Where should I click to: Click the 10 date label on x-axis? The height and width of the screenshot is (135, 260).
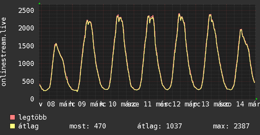[x=113, y=104]
